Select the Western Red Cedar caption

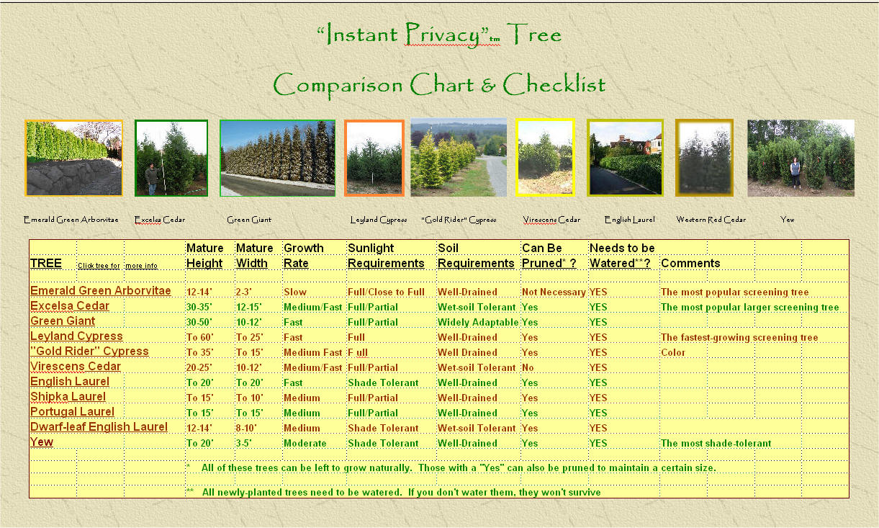pos(711,220)
